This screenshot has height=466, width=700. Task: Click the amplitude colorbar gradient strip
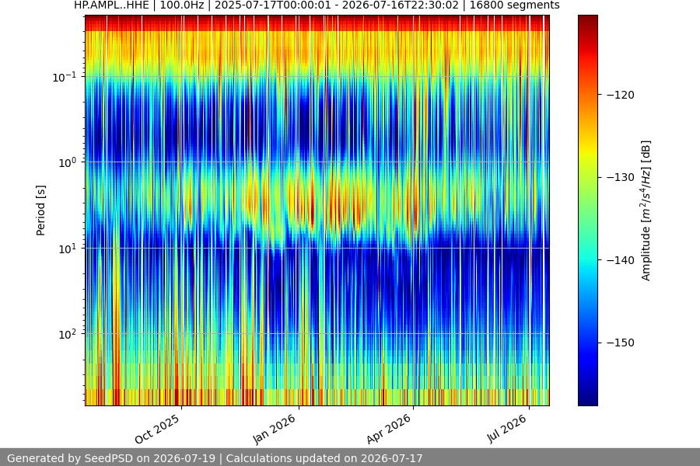click(587, 210)
